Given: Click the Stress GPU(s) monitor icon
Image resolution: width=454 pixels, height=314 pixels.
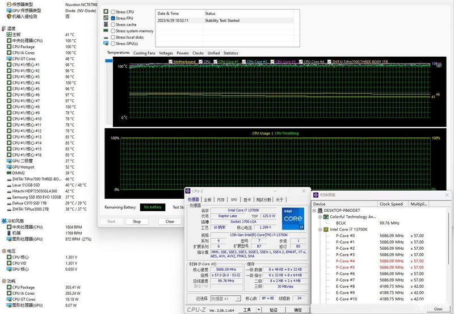Looking at the screenshot, I should [106, 44].
